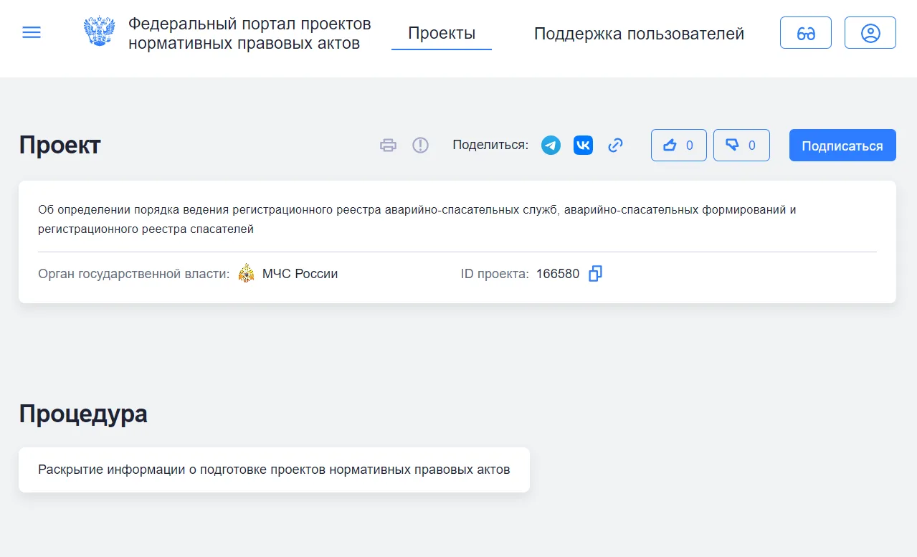This screenshot has height=557, width=917.
Task: Open the accessibility glasses mode
Action: point(806,33)
